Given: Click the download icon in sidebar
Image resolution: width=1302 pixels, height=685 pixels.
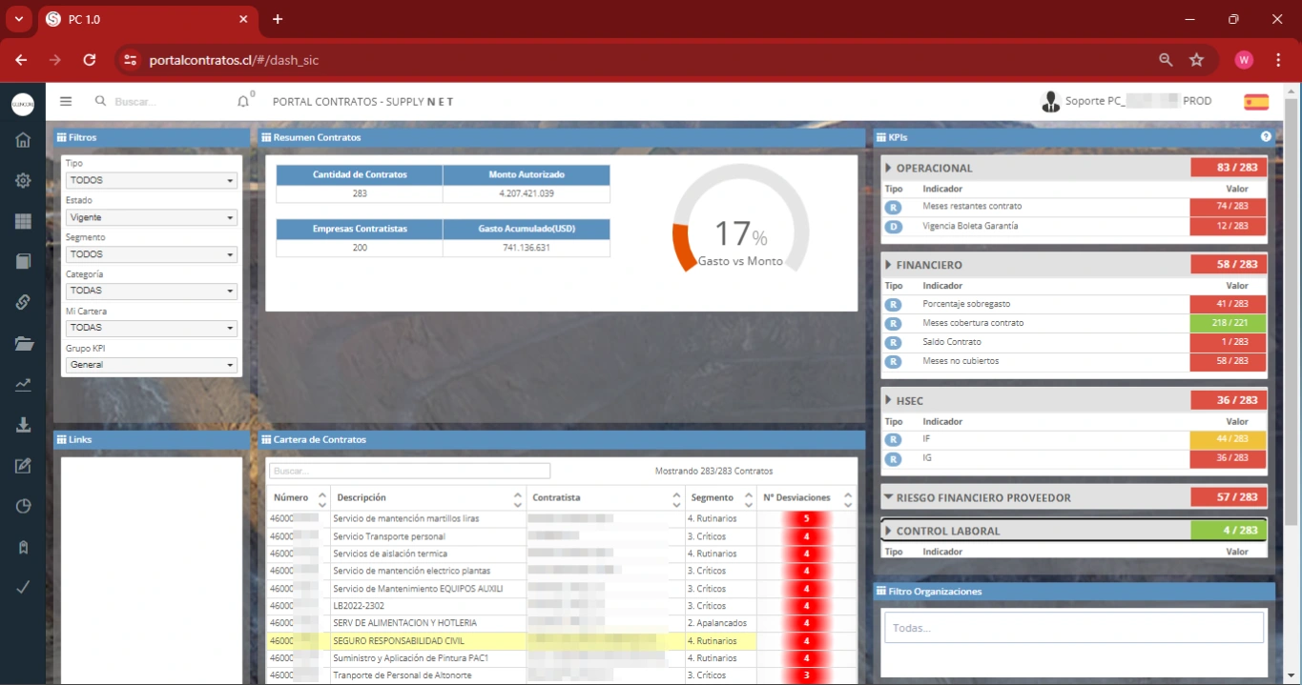Looking at the screenshot, I should pos(23,425).
